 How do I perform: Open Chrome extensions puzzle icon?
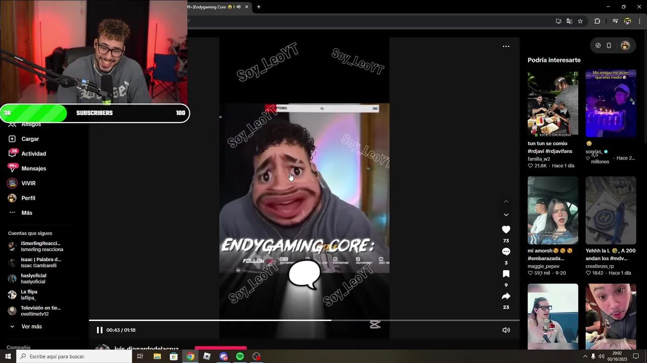point(597,21)
